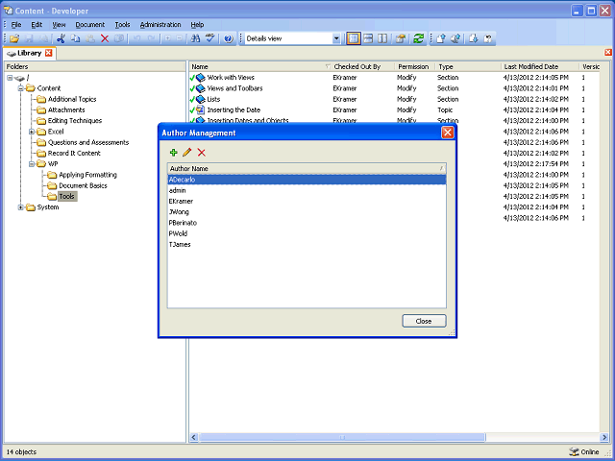Select author TJames in the list
This screenshot has width=615, height=461.
pos(307,244)
